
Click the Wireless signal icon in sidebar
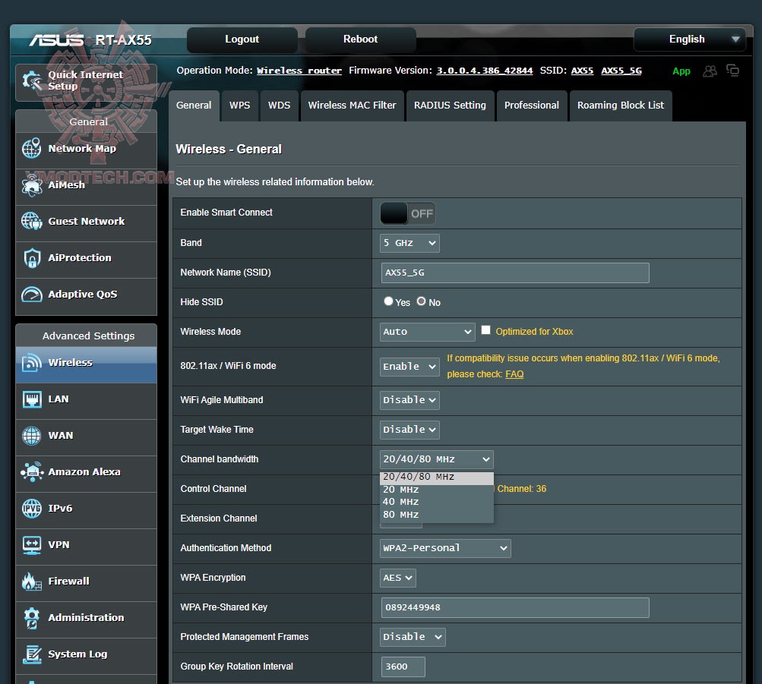point(32,363)
